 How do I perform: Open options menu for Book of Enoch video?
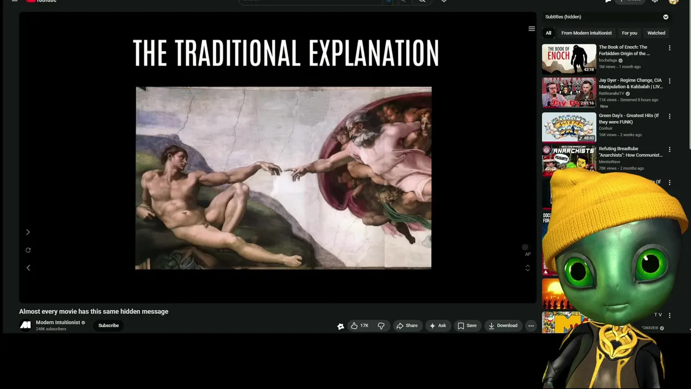pyautogui.click(x=669, y=48)
